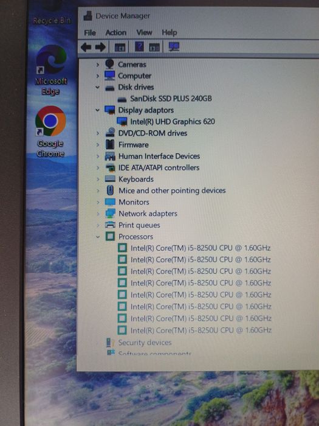Expand the Keyboards category
Image resolution: width=319 pixels, height=426 pixels.
98,180
